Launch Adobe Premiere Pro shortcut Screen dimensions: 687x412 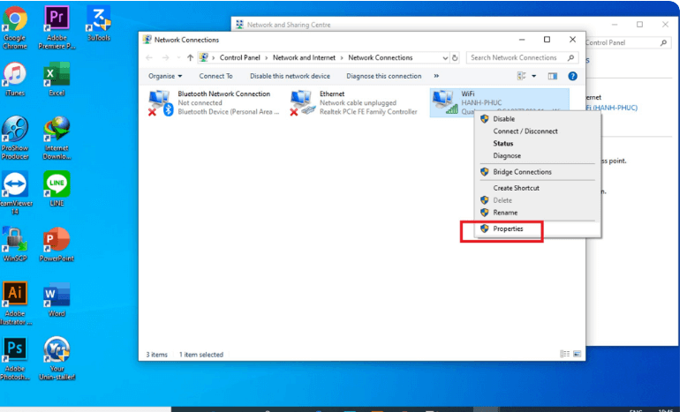(x=57, y=27)
